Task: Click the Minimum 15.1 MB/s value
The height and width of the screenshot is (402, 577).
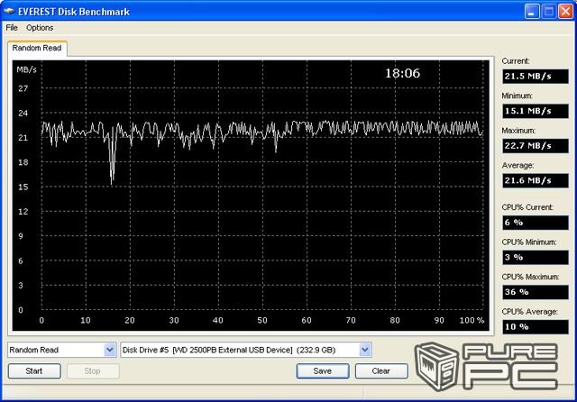Action: (536, 111)
